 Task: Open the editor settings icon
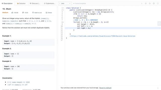coord(154,3)
